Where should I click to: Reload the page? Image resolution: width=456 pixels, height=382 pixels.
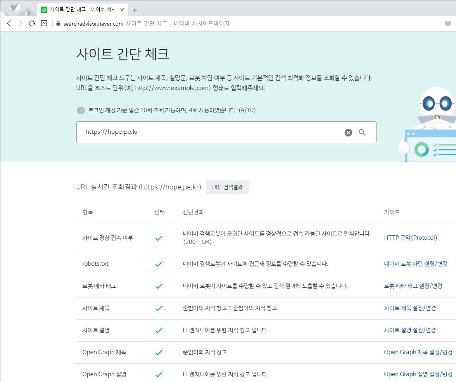(x=32, y=23)
